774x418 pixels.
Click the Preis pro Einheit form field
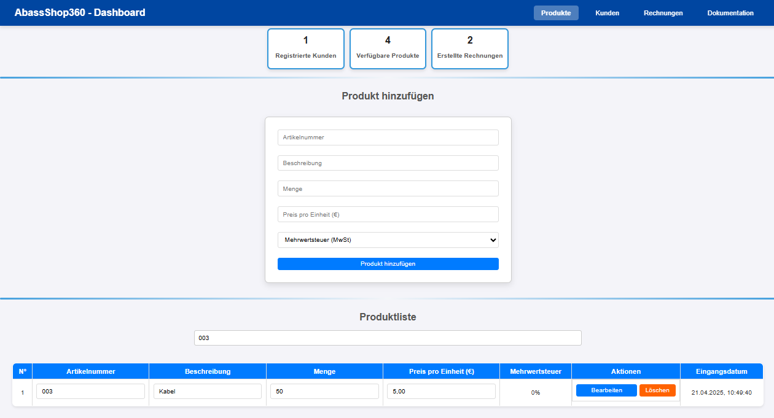pos(388,215)
